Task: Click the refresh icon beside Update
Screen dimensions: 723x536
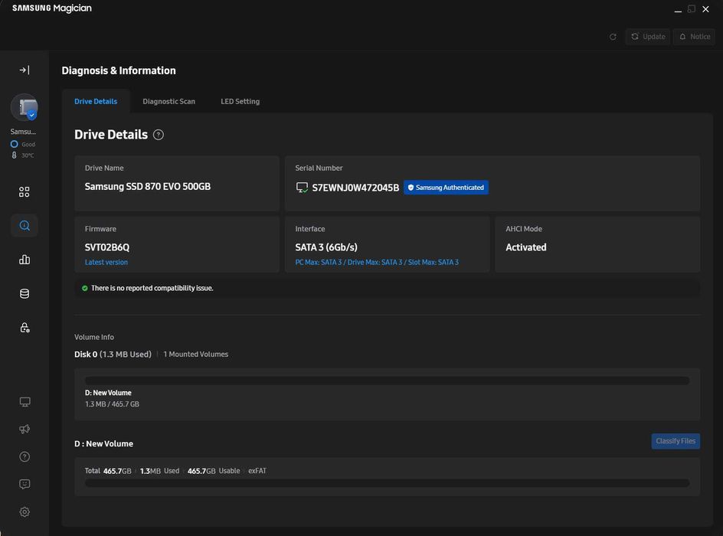Action: tap(613, 37)
